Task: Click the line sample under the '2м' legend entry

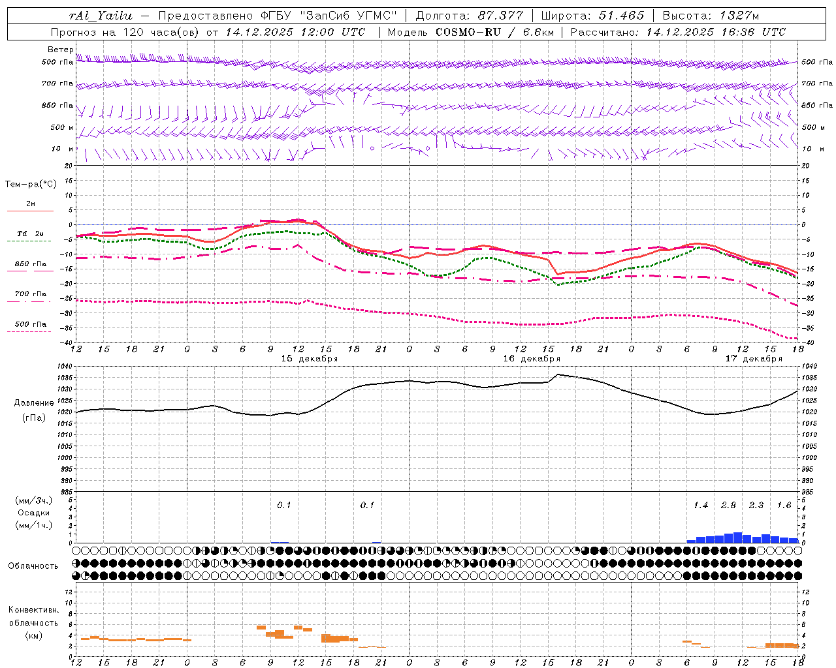Action: pyautogui.click(x=31, y=211)
